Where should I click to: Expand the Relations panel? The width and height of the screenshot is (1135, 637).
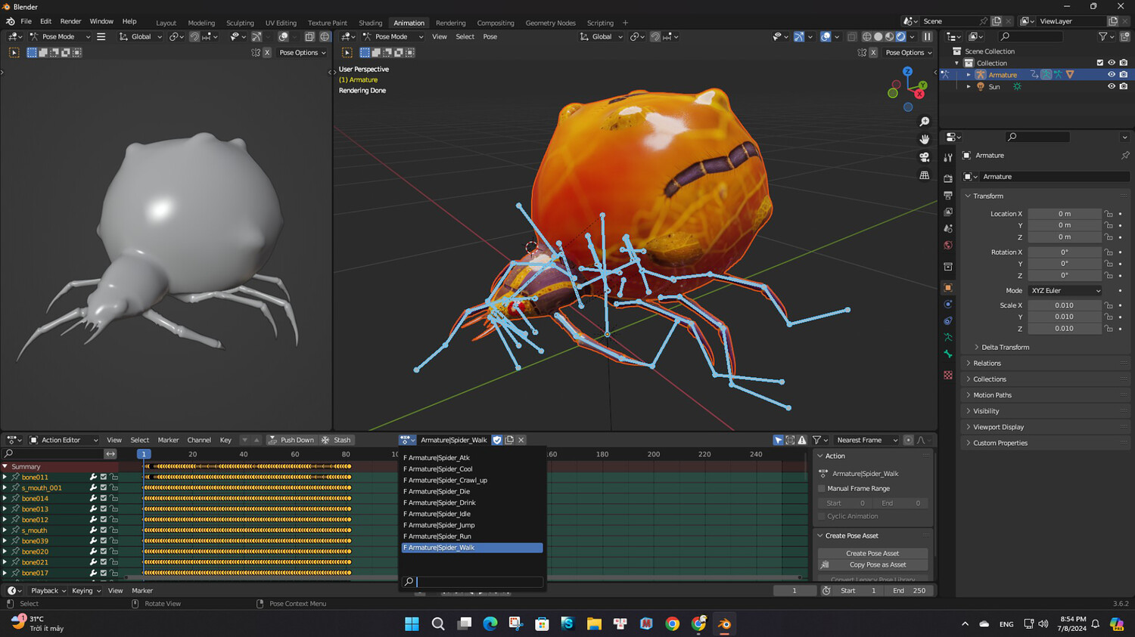pos(987,363)
